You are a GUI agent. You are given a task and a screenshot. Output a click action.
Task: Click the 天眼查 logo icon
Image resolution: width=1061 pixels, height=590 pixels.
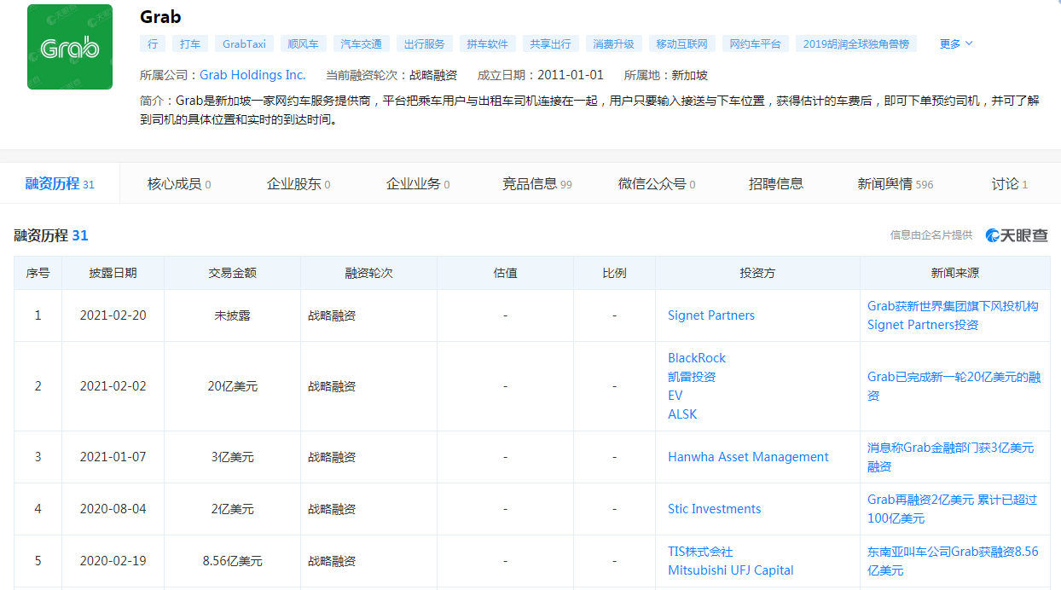(1017, 235)
